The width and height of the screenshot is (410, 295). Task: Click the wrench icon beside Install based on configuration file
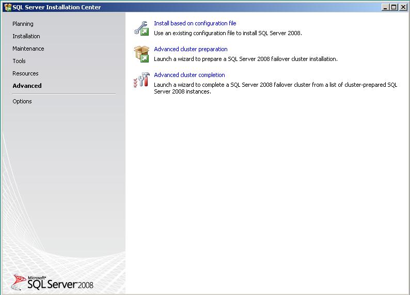tap(141, 28)
